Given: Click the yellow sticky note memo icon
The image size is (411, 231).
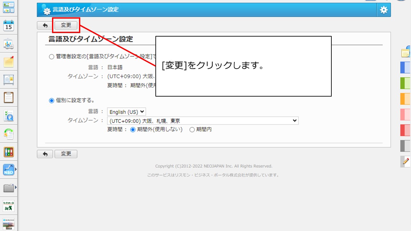Looking at the screenshot, I should point(9,62).
